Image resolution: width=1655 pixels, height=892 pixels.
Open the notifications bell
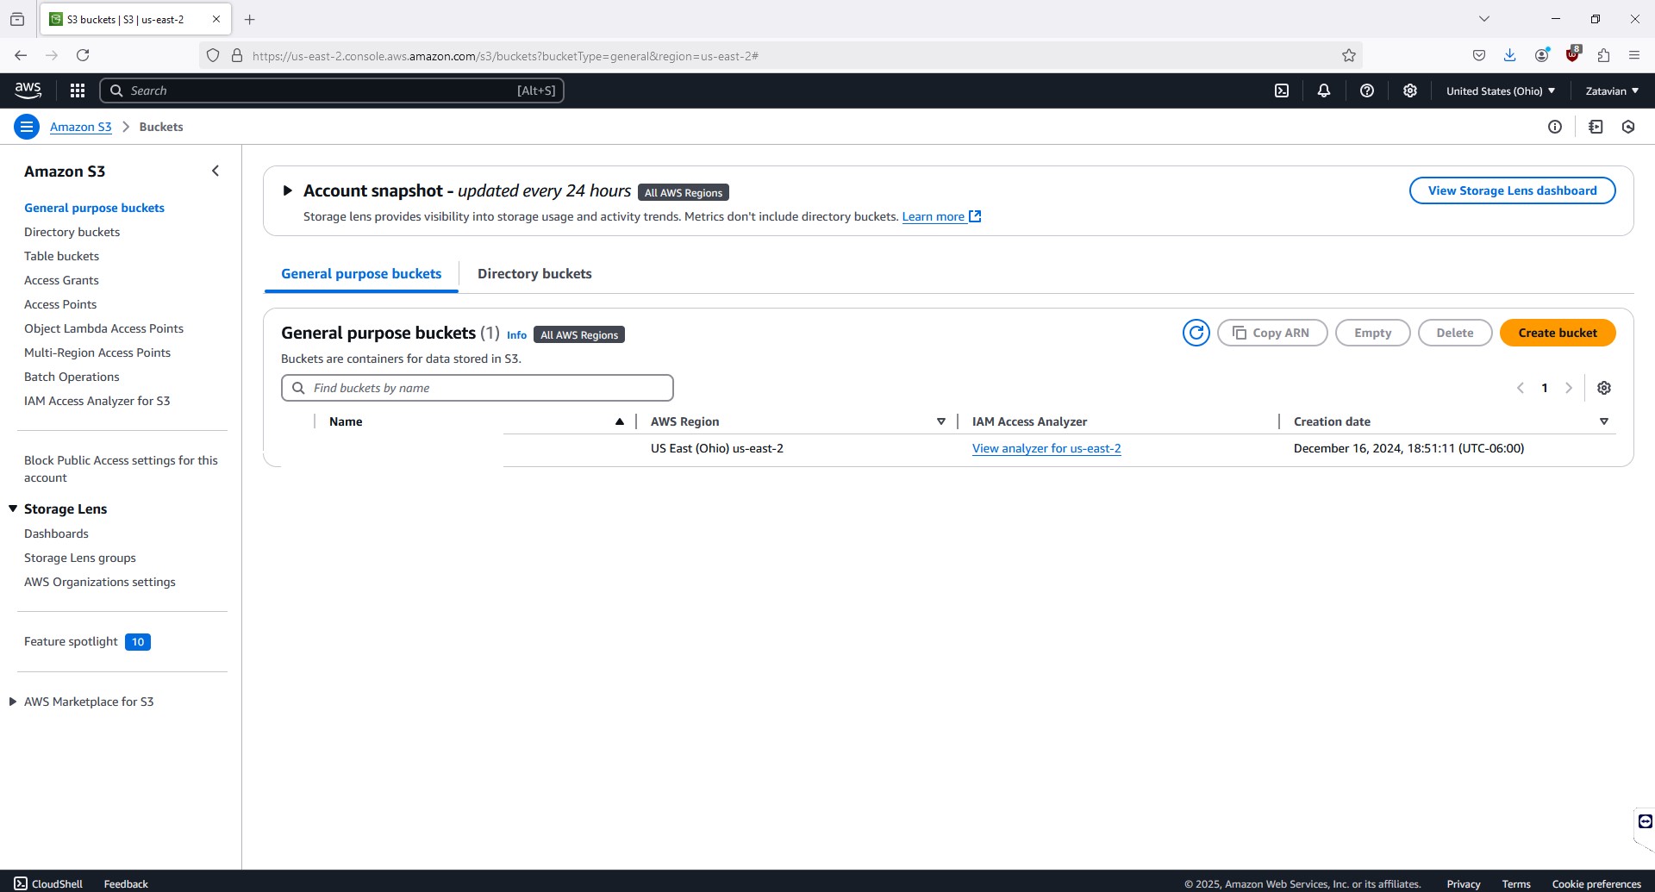click(x=1324, y=90)
